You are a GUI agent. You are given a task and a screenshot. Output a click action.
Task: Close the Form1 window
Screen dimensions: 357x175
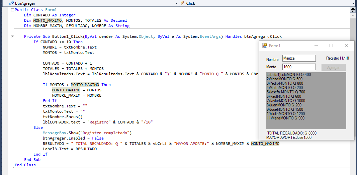(347, 46)
